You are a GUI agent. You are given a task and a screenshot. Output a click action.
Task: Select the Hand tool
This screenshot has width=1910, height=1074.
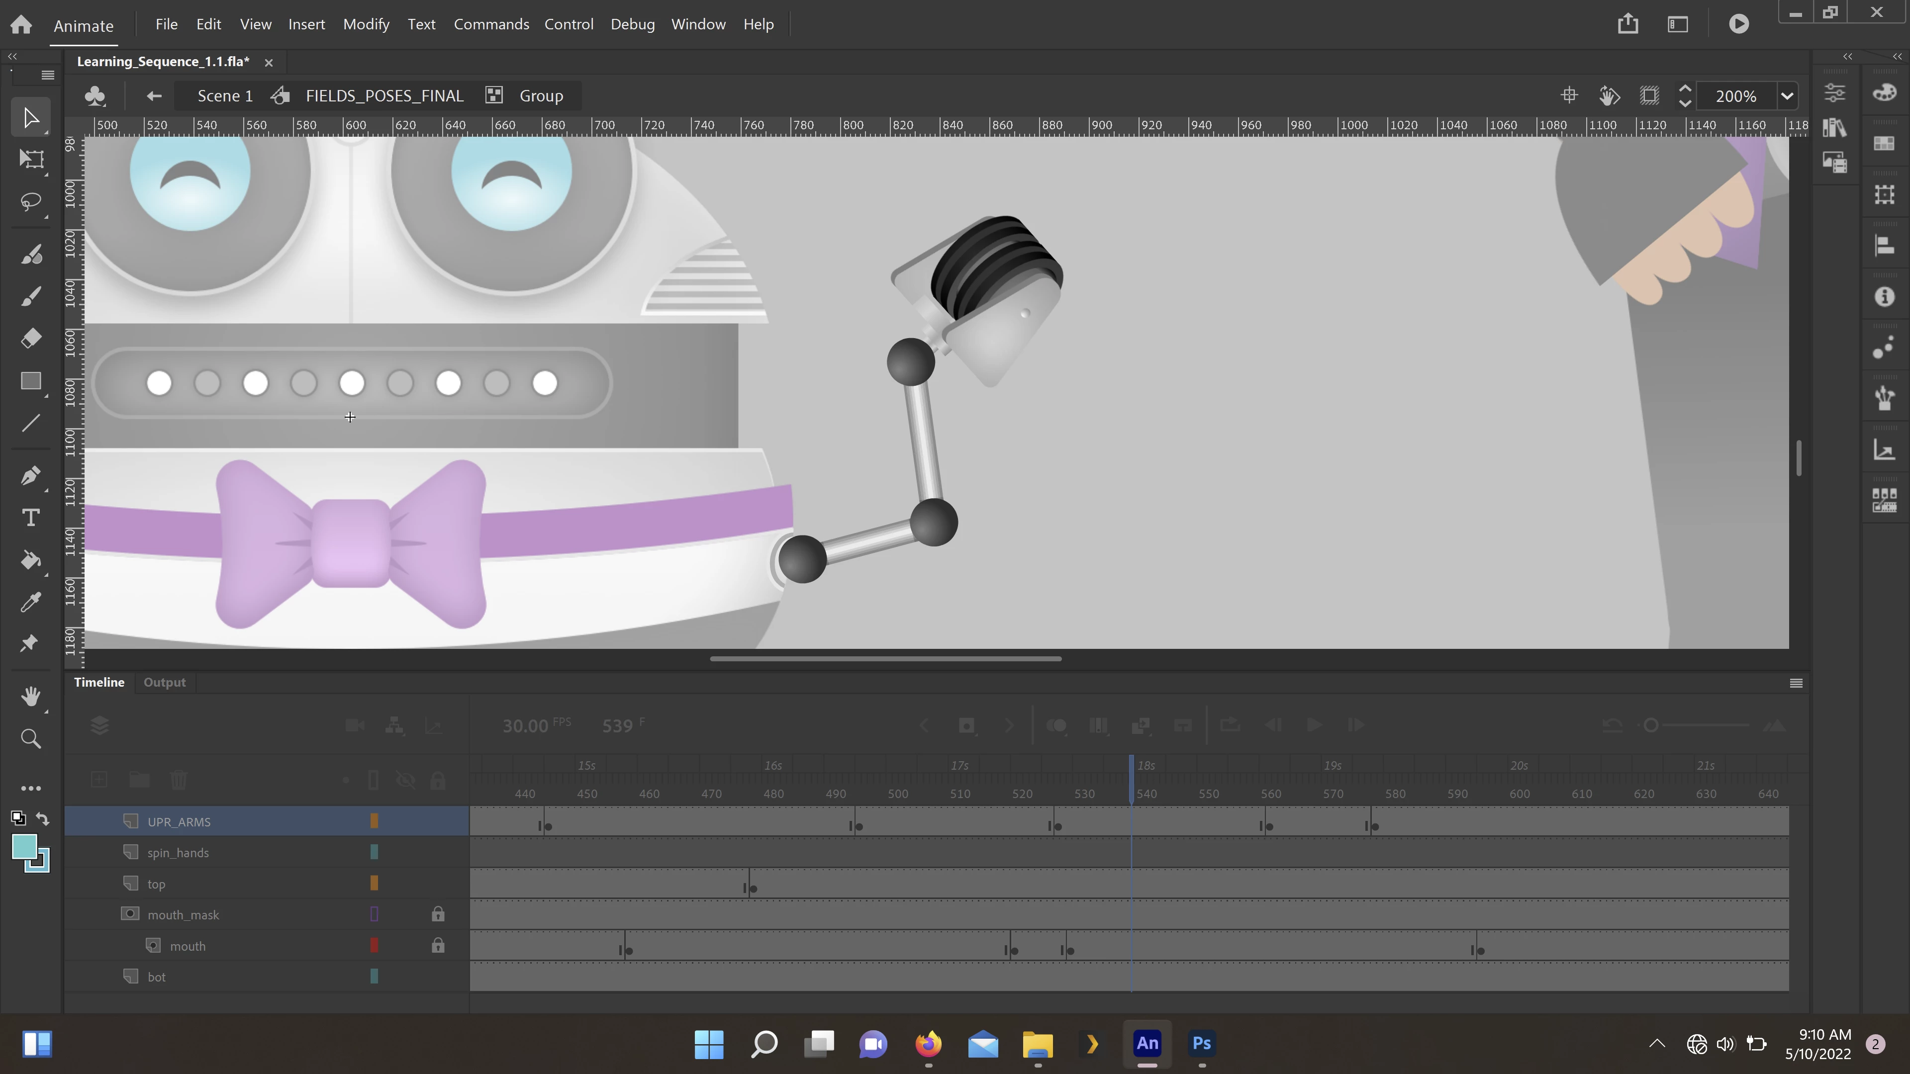(x=31, y=696)
